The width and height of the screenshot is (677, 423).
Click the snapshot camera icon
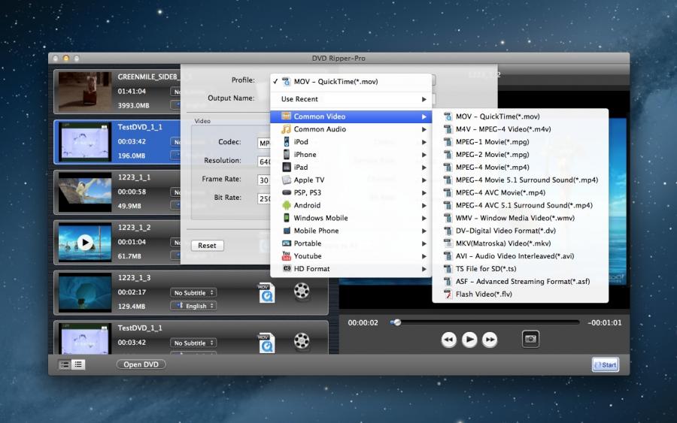pos(530,340)
